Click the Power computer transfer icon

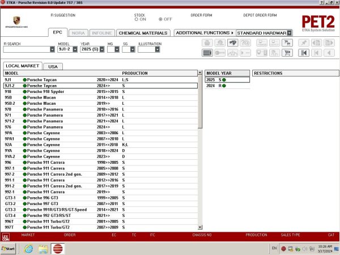coord(262,42)
